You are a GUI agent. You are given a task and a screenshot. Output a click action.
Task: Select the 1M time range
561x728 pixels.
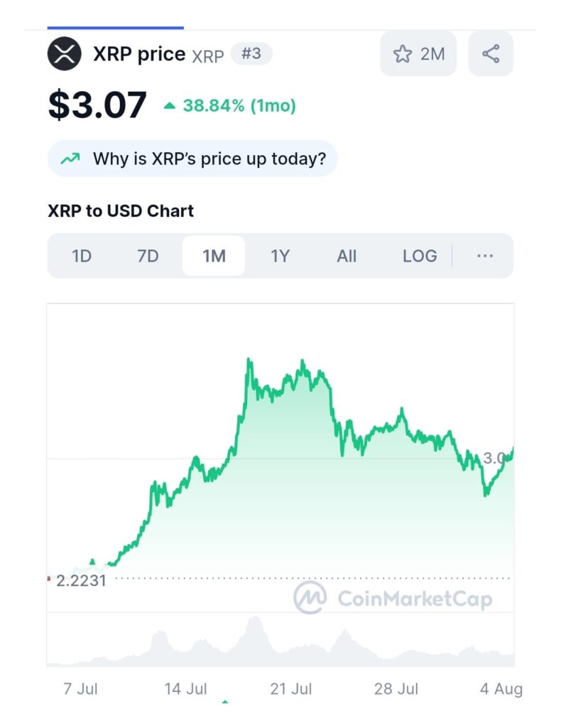pyautogui.click(x=214, y=256)
